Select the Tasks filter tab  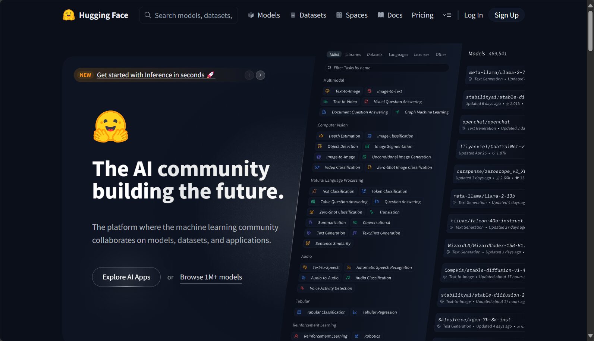pos(334,54)
